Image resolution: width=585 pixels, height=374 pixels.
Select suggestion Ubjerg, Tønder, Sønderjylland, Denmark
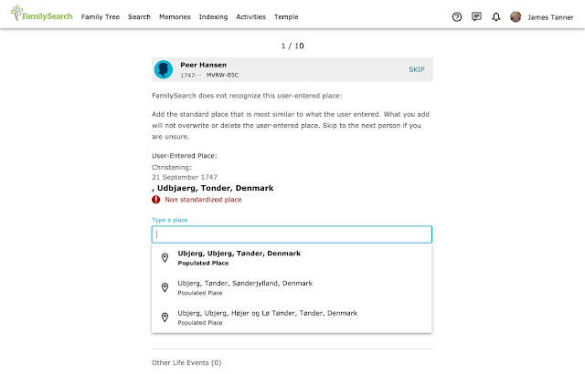(292, 287)
